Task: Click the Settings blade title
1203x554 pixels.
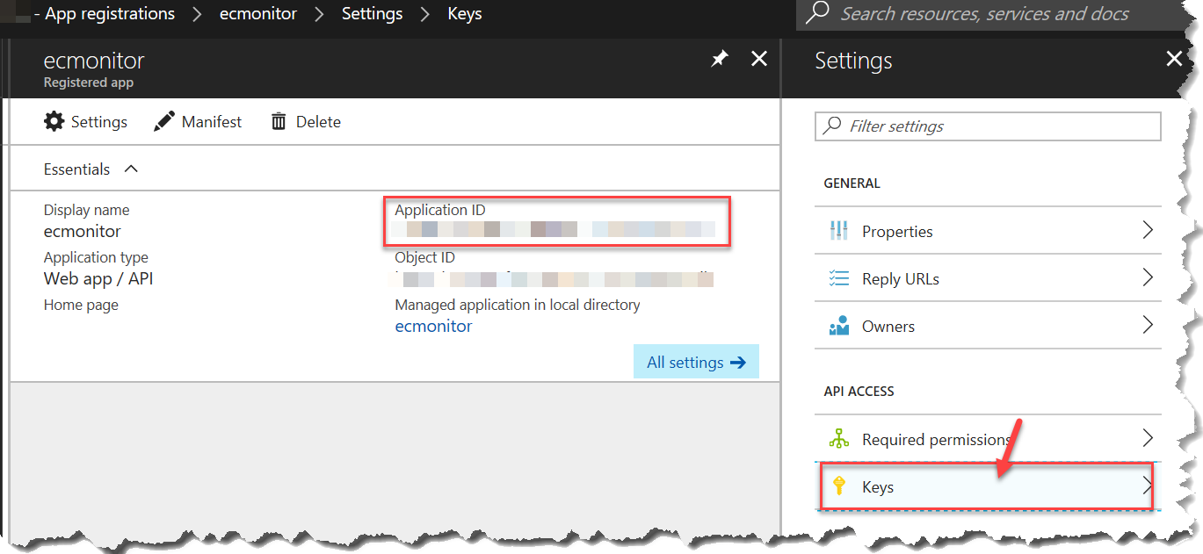Action: [x=853, y=61]
